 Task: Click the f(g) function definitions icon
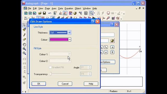pyautogui.click(x=118, y=18)
